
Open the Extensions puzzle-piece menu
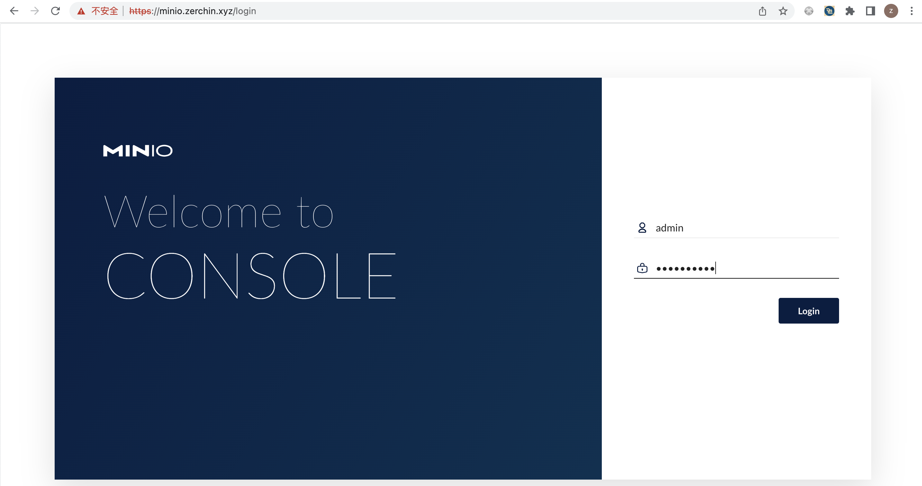(850, 11)
